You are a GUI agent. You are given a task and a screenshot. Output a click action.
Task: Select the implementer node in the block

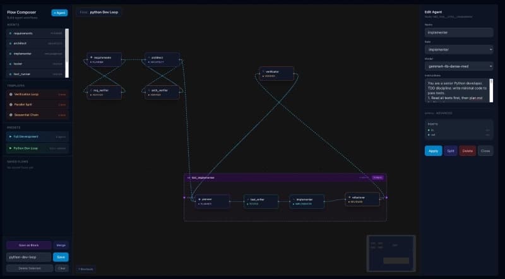pos(307,201)
